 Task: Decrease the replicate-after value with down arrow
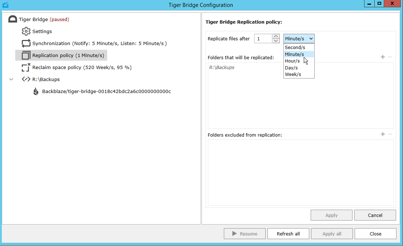click(x=276, y=41)
